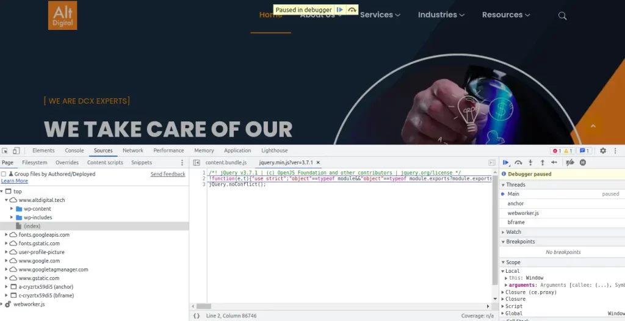The image size is (625, 321).
Task: Collapse the Threads section
Action: click(503, 185)
